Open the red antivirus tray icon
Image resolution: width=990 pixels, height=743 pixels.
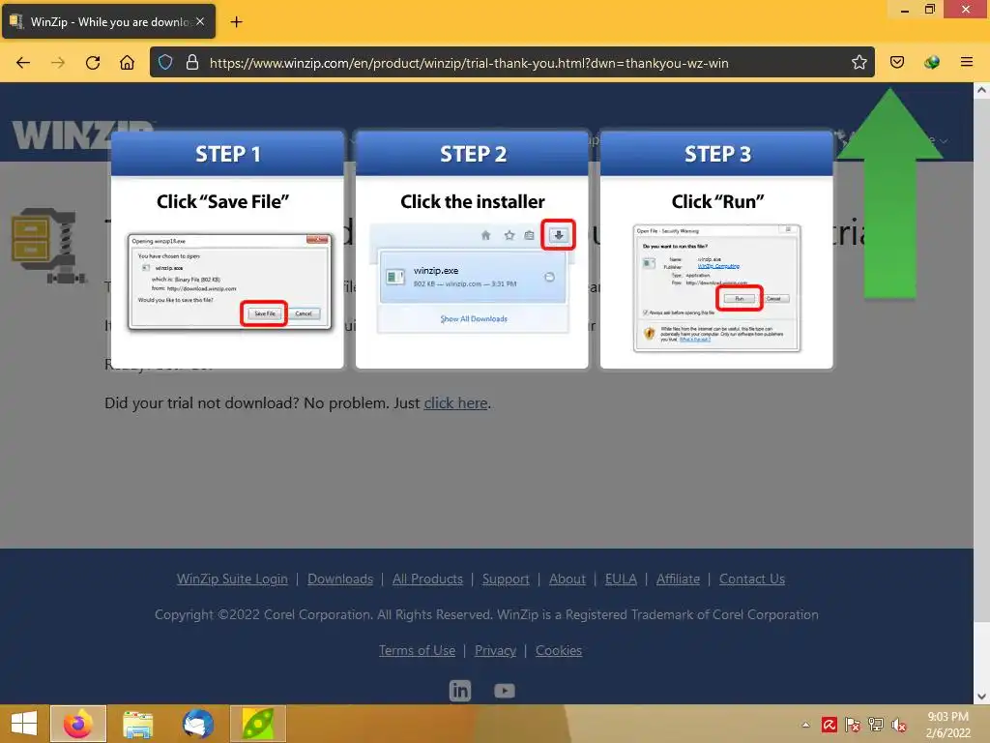[829, 725]
